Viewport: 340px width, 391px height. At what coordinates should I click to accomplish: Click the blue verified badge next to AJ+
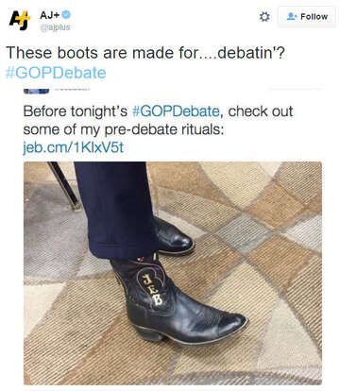click(x=66, y=14)
